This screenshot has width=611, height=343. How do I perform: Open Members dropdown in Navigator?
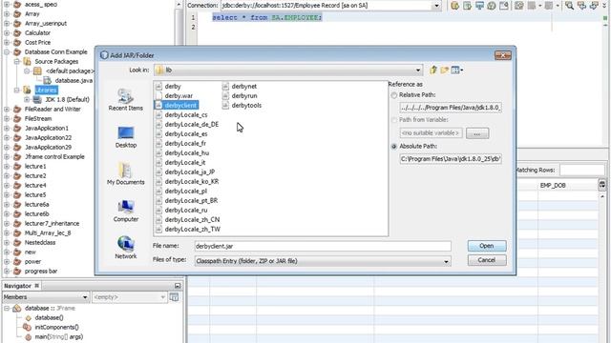click(x=85, y=297)
